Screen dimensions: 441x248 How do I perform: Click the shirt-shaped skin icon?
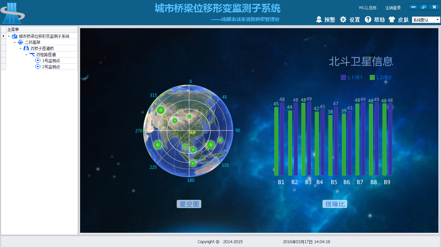pos(392,19)
